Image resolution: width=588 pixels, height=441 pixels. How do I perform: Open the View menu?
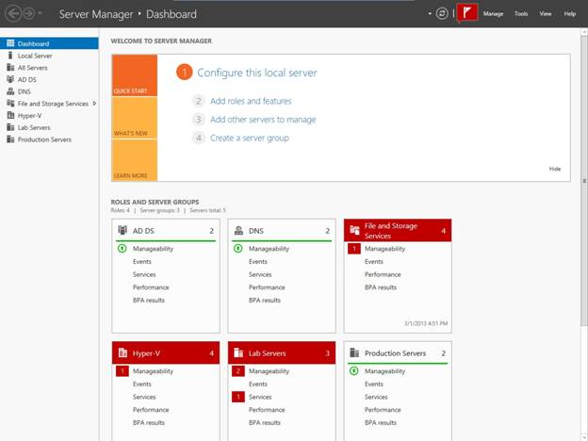pyautogui.click(x=546, y=14)
